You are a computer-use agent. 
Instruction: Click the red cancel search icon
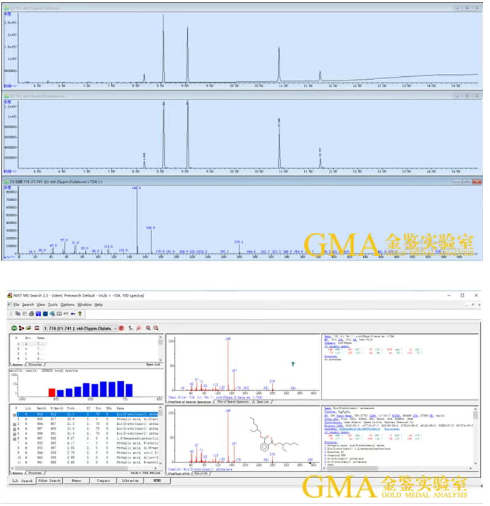(x=121, y=328)
